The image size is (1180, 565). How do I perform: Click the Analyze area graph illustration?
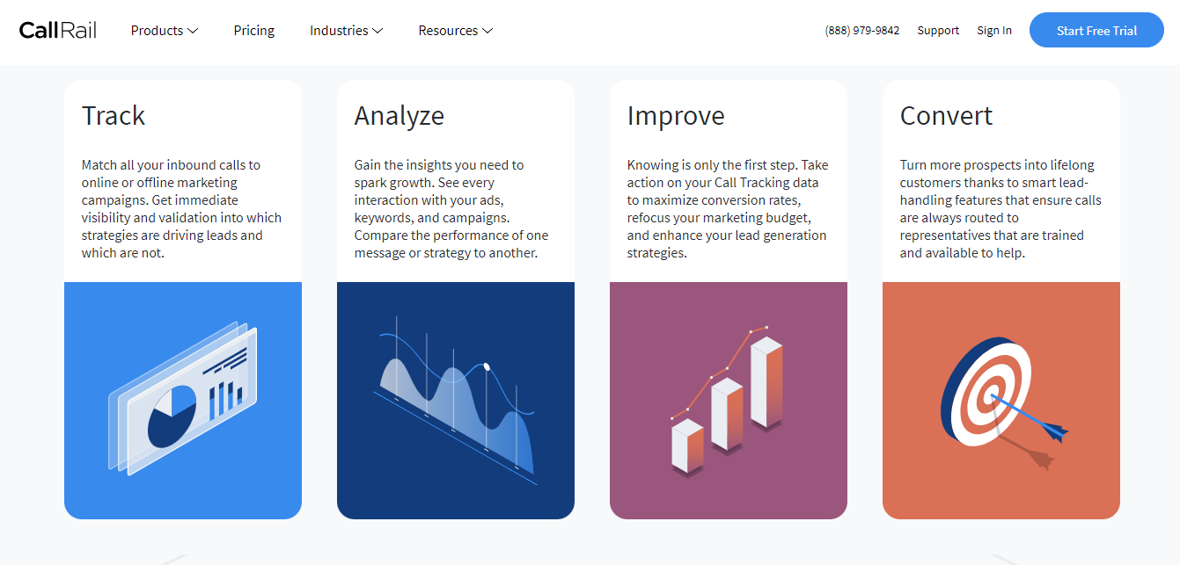coord(456,400)
